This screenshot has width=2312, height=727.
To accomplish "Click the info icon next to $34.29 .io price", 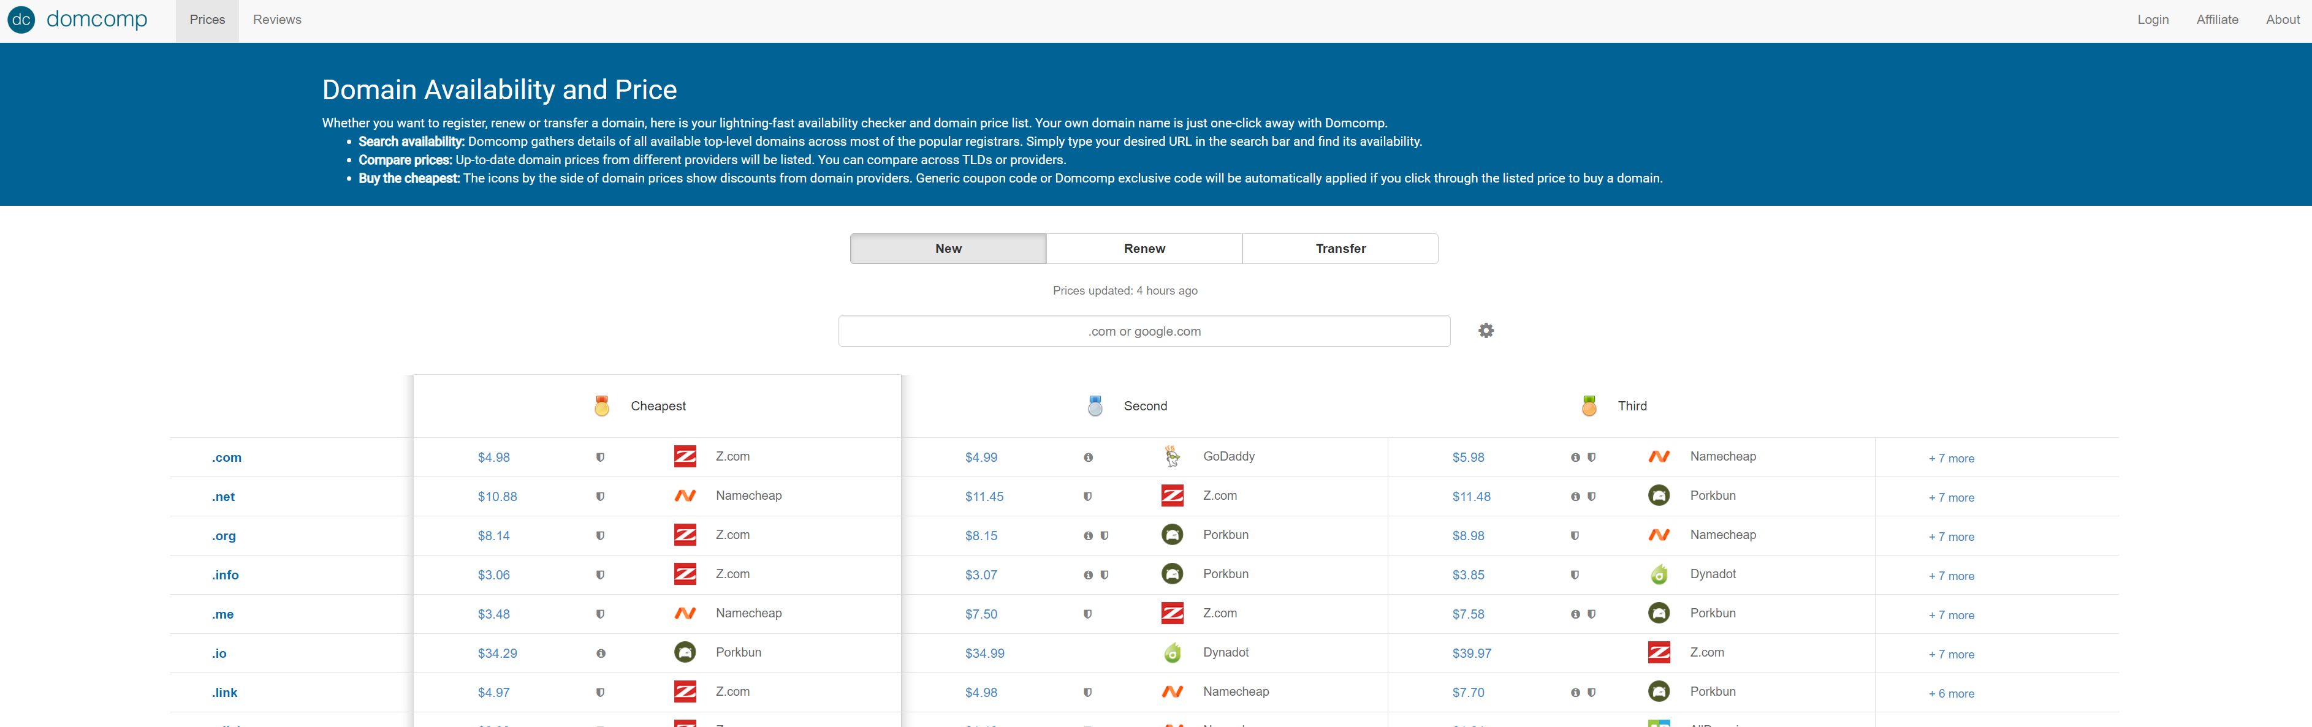I will pos(601,654).
